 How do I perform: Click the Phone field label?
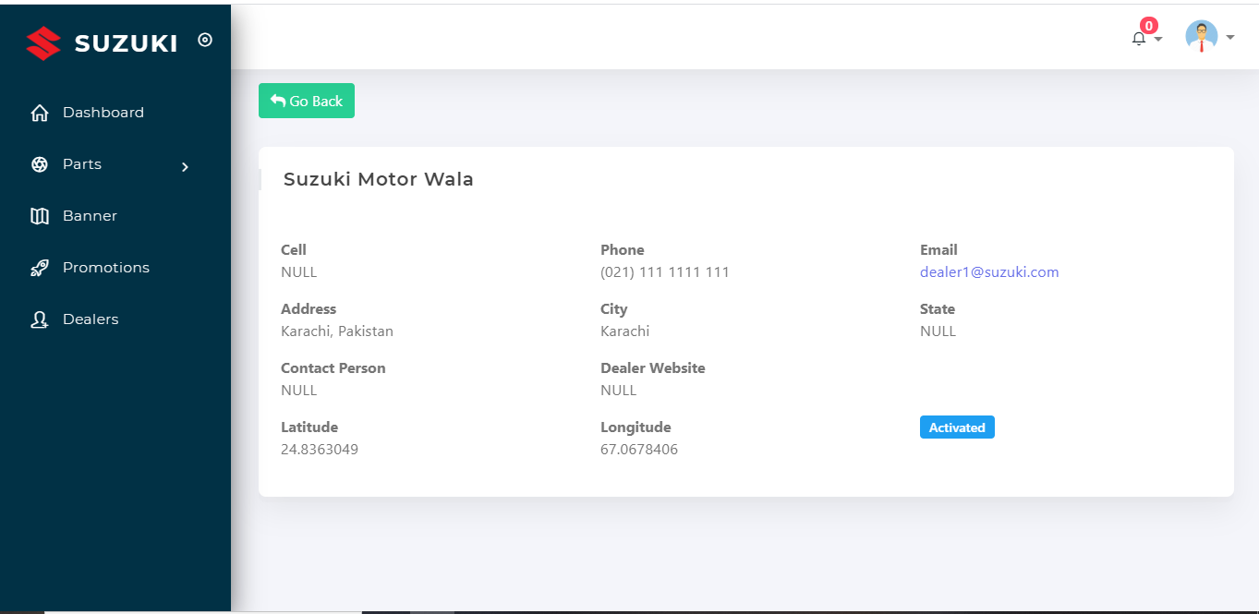point(623,250)
